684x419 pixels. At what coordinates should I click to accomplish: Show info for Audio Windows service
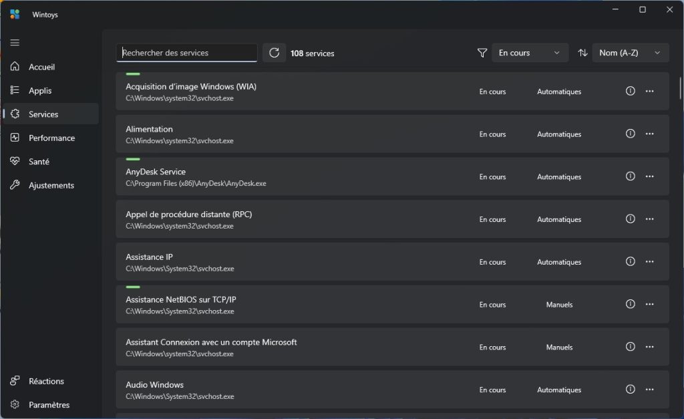(x=630, y=390)
